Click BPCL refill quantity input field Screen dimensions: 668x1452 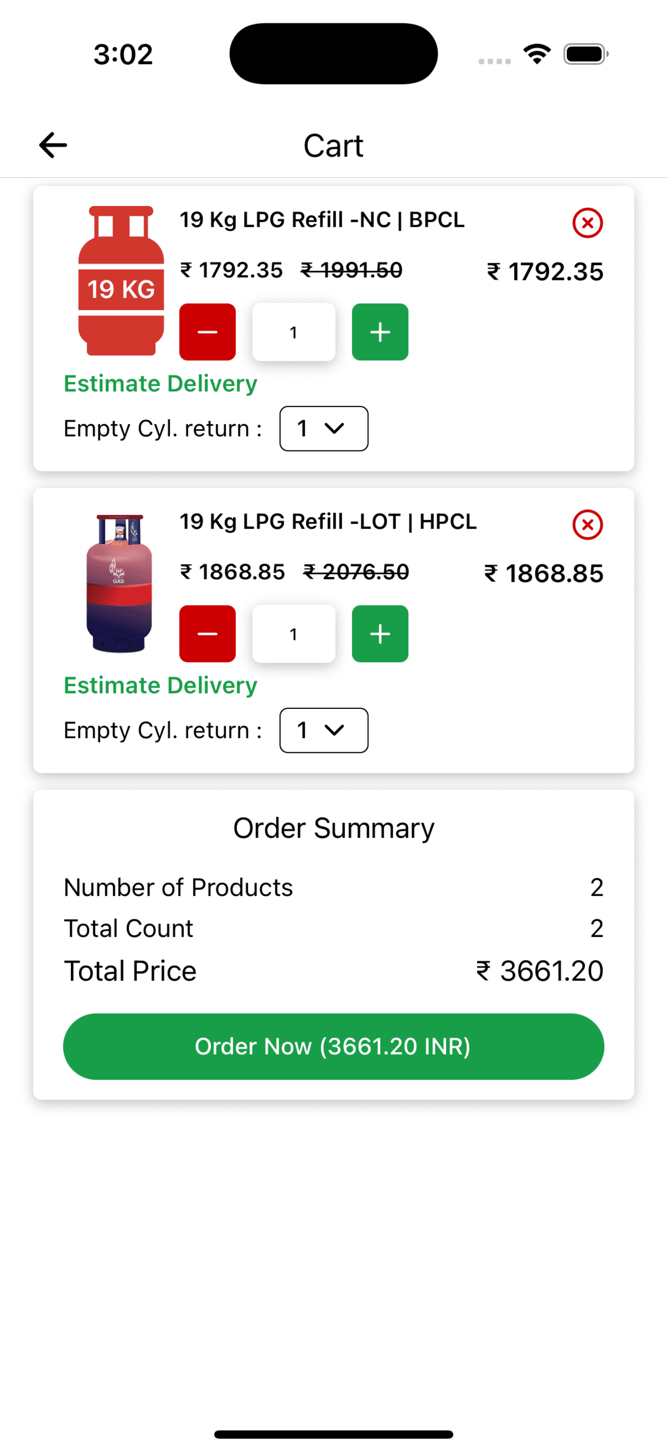point(294,332)
